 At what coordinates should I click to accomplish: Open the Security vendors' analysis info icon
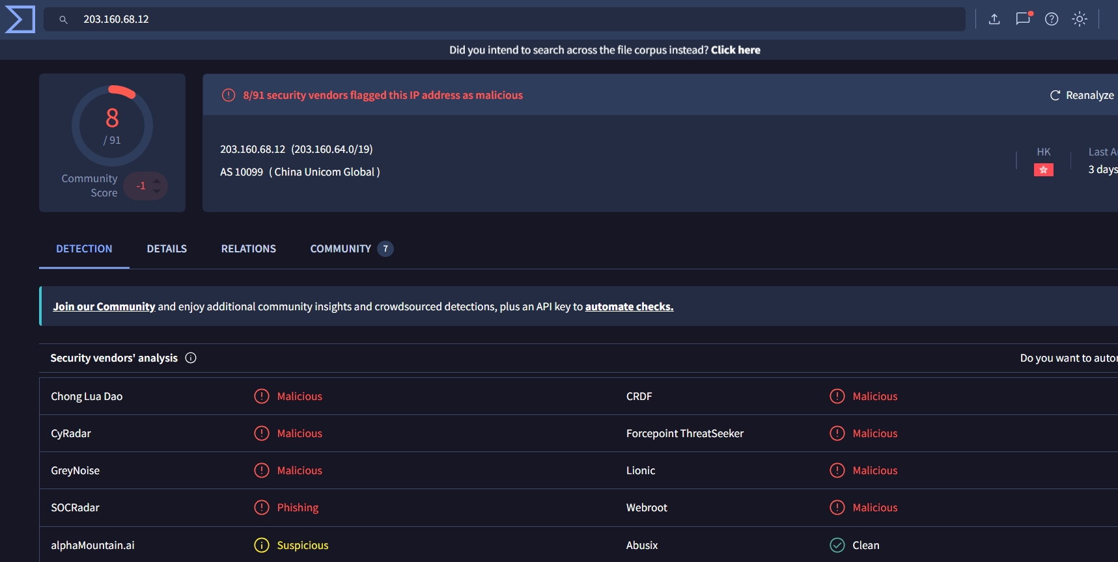[x=191, y=358]
